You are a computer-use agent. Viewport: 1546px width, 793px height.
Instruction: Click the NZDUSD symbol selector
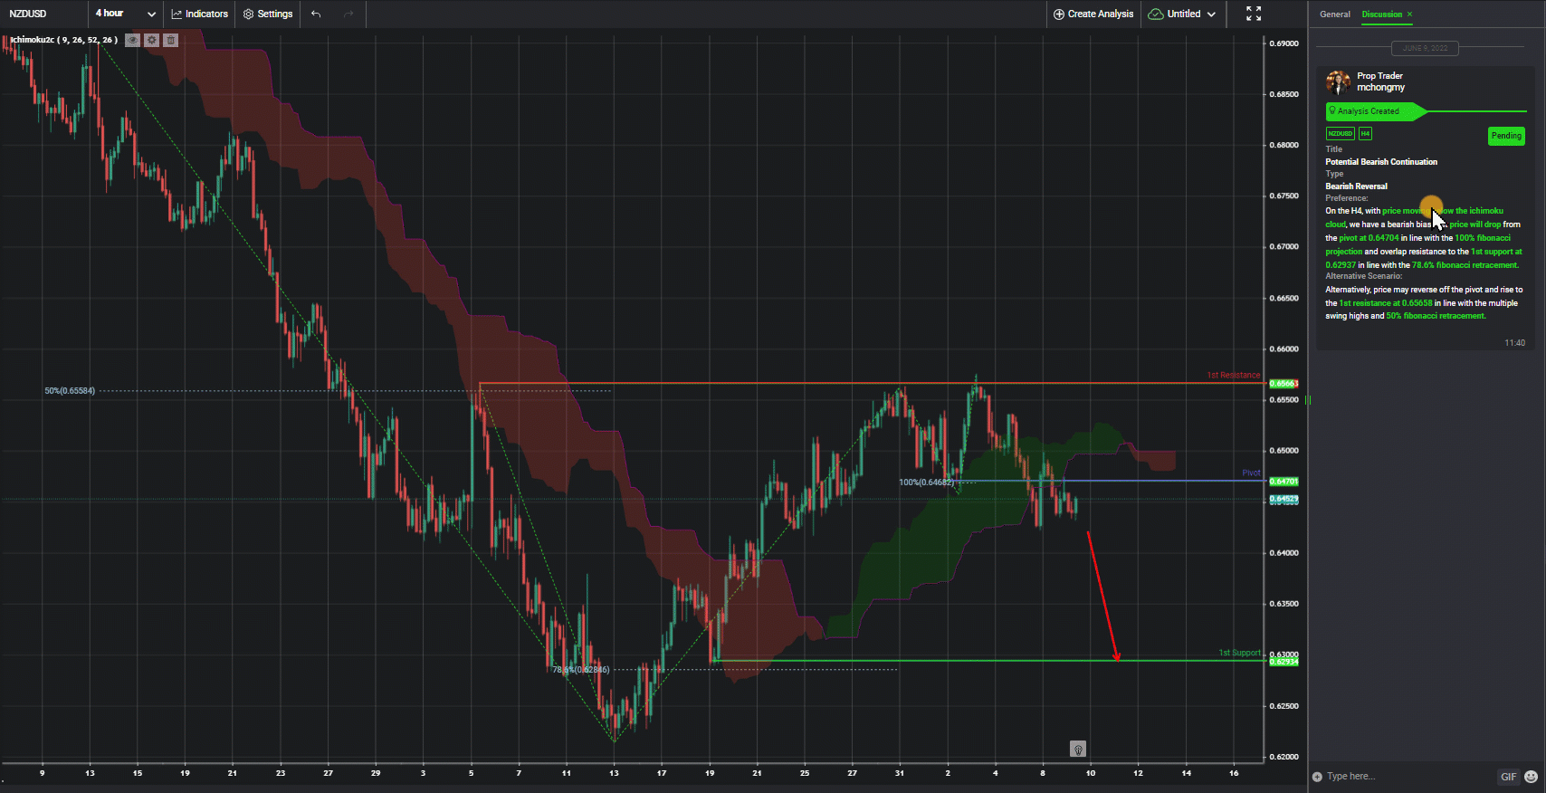(x=28, y=14)
